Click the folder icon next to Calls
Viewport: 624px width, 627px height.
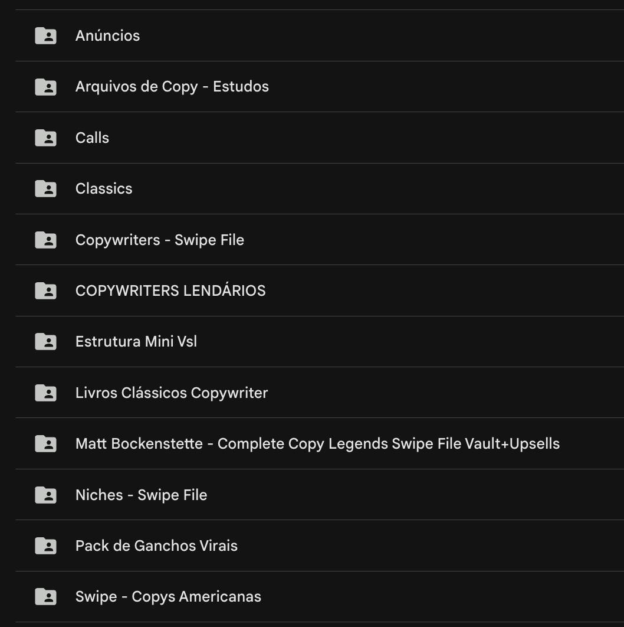pos(45,138)
